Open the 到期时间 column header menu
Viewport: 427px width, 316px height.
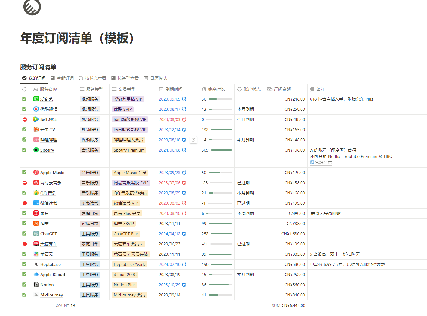(178, 89)
